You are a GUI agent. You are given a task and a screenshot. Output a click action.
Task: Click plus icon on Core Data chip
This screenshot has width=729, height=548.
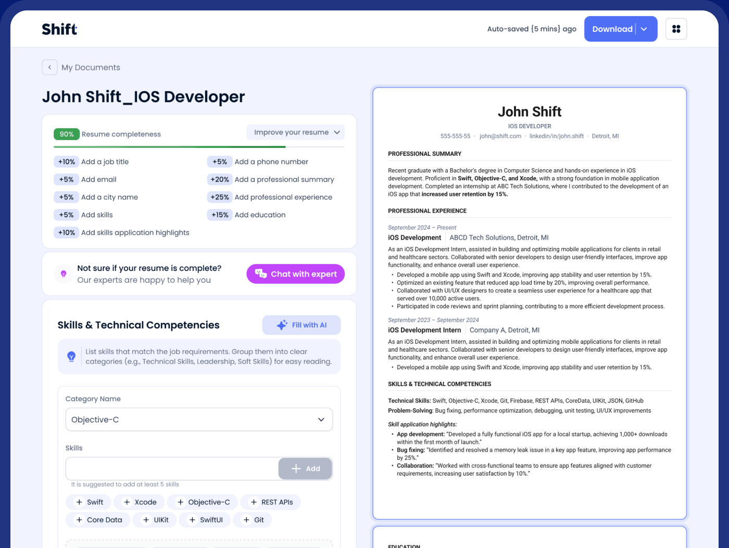(79, 520)
